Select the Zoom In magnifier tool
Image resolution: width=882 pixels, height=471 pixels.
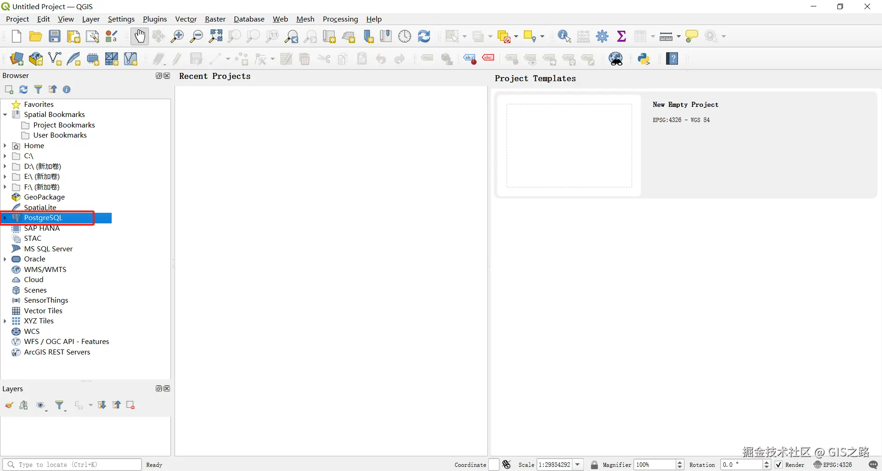[177, 36]
